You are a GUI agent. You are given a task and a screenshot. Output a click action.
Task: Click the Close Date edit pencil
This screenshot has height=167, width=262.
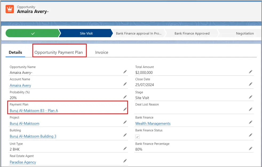pyautogui.click(x=251, y=84)
